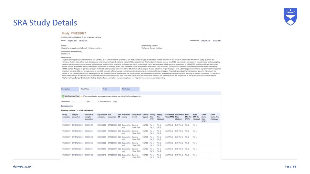This screenshot has width=310, height=174.
Task: Click the download range end field showing 200
Action: pos(91,101)
